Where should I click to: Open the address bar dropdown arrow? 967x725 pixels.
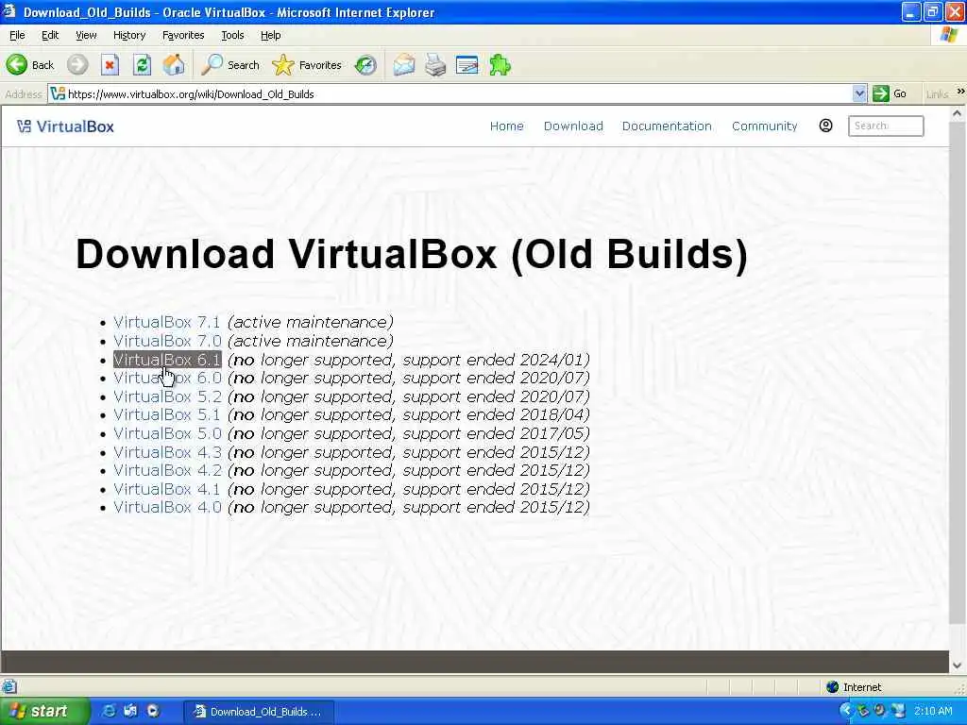coord(859,93)
